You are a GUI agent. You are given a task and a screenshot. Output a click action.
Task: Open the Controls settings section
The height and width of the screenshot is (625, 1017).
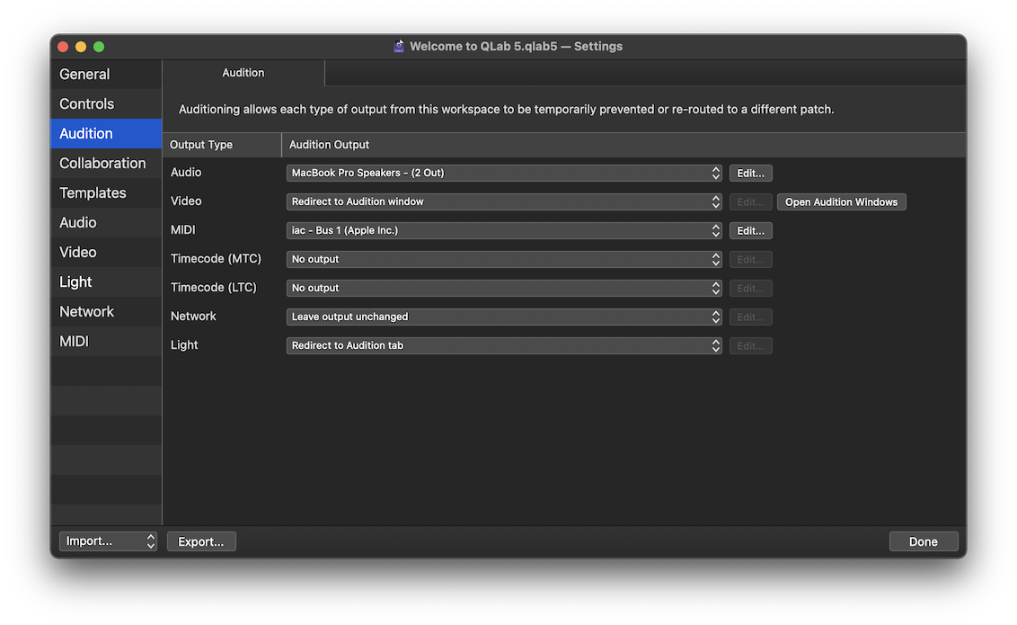pyautogui.click(x=86, y=103)
